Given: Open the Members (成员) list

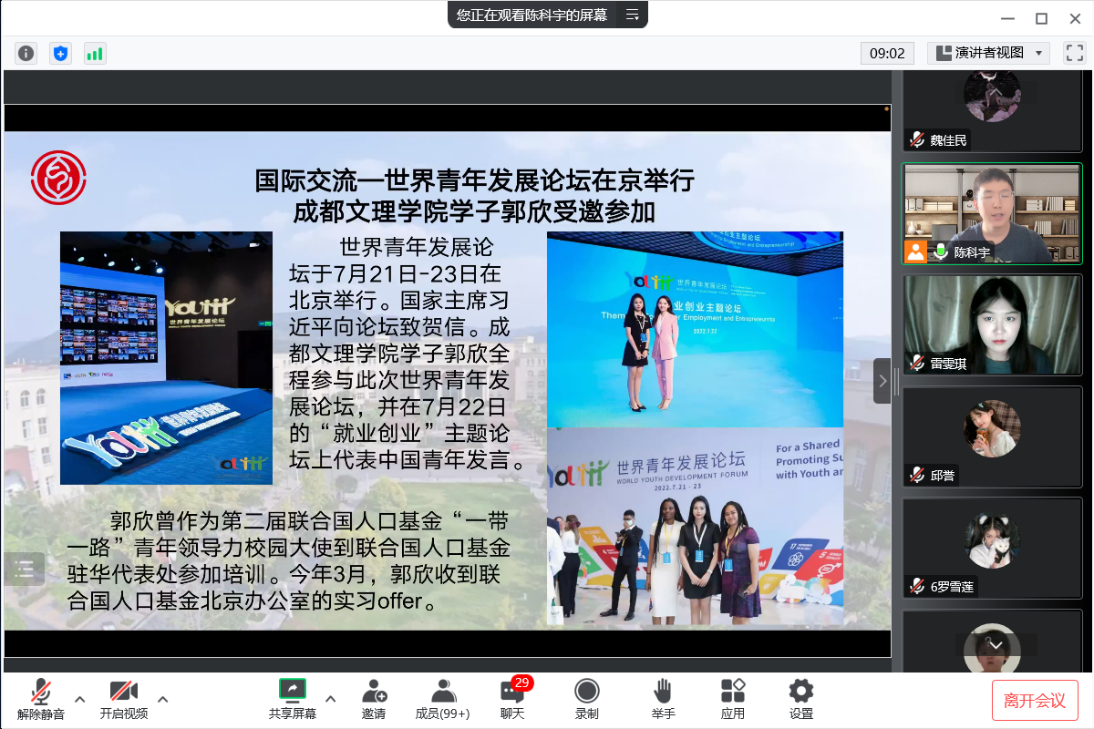Looking at the screenshot, I should coord(442,699).
